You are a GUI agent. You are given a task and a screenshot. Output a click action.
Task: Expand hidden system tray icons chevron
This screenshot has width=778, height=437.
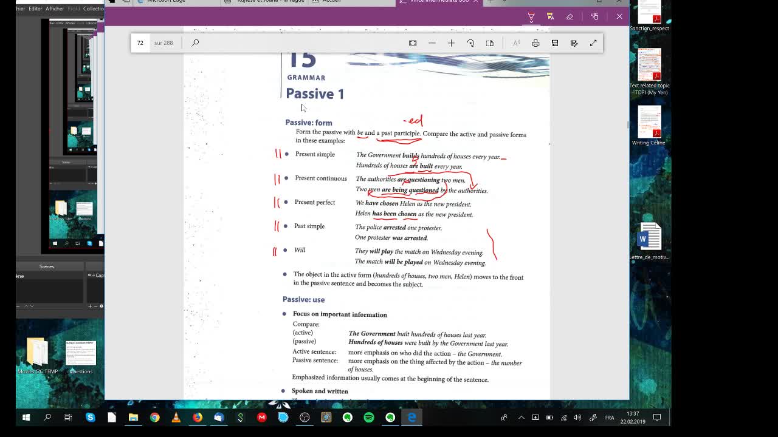click(521, 418)
